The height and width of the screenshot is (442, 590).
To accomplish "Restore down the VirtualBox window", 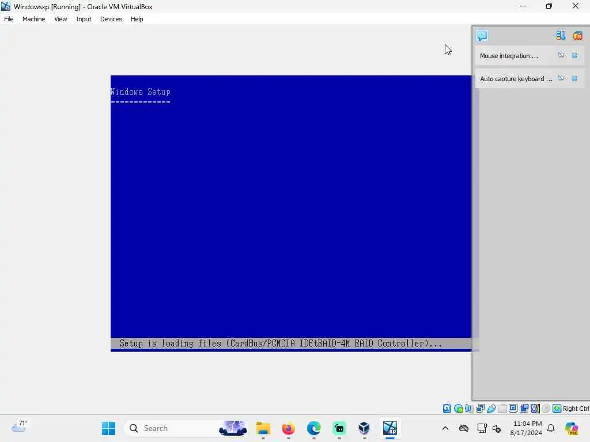I will pos(549,6).
